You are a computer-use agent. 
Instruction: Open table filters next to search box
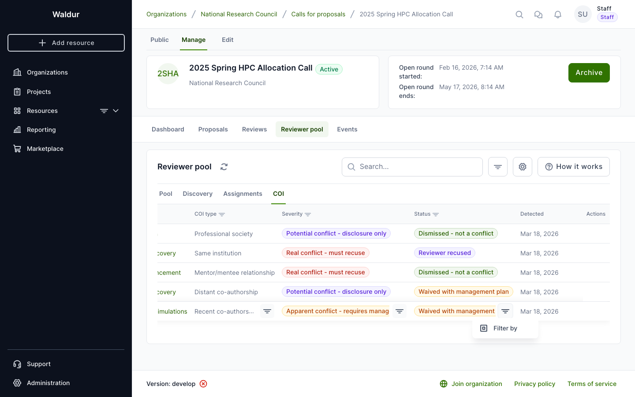click(498, 167)
